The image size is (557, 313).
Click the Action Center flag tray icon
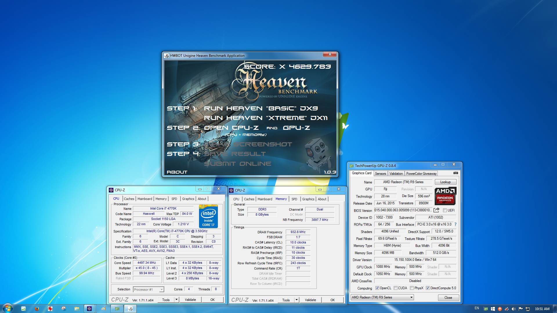[520, 309]
